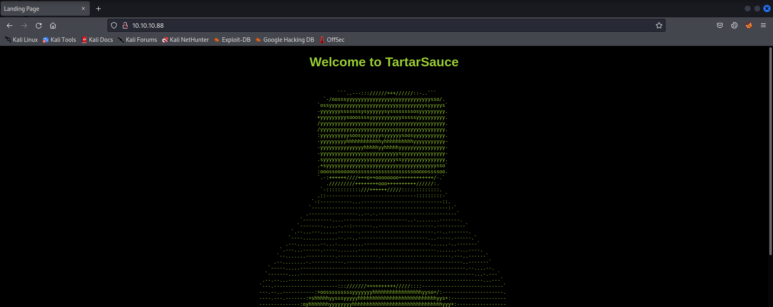Go back to the previous page
The height and width of the screenshot is (307, 773).
10,25
